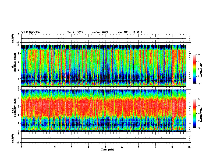Image resolution: width=213 pixels, height=165 pixels.
Task: Click the "ch.1(V)" waveform axis label
Action: pos(13,38)
